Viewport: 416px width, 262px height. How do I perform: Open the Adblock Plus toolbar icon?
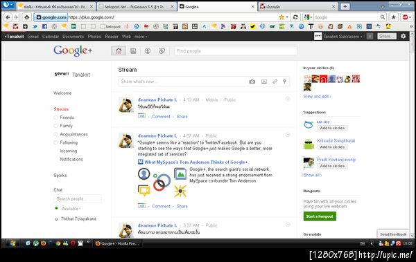tap(405, 17)
